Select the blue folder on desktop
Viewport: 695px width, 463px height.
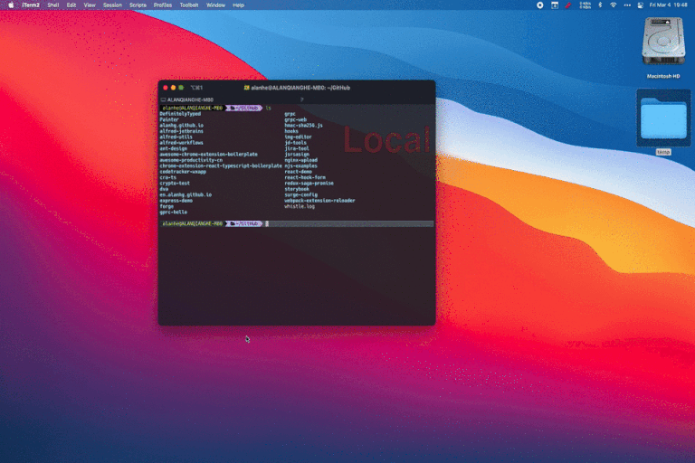point(663,118)
